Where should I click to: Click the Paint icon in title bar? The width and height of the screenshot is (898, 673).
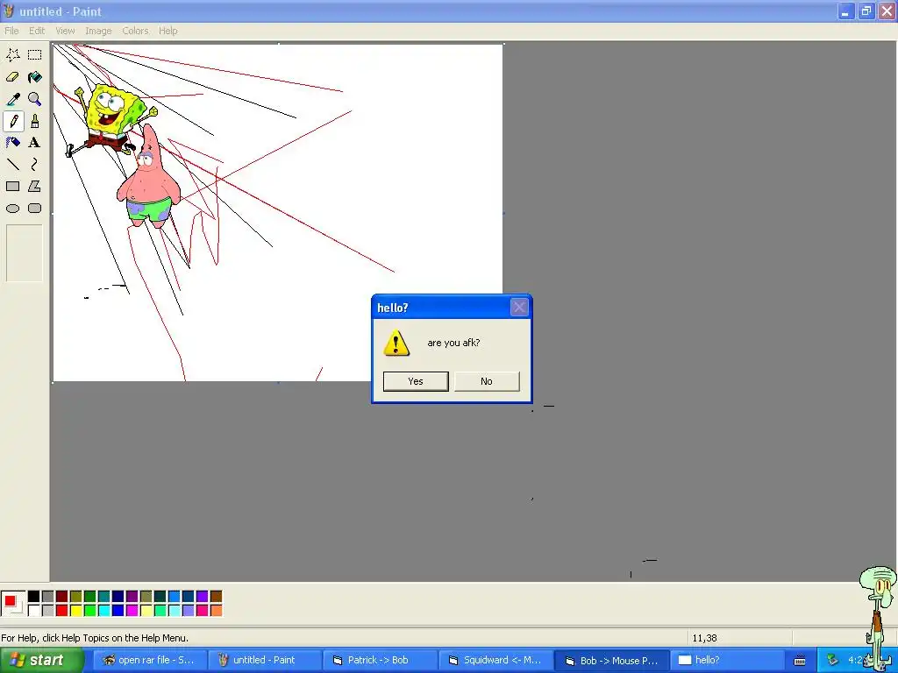click(9, 11)
